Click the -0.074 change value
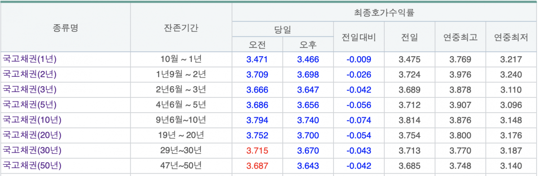The image size is (538, 176). (359, 120)
